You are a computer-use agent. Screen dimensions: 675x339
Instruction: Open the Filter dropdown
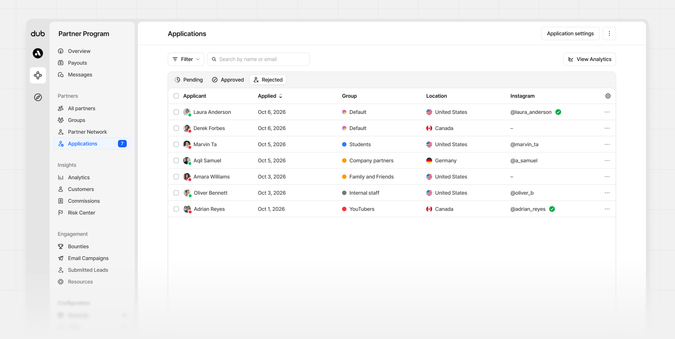click(x=186, y=59)
